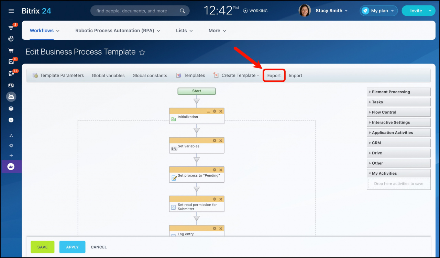Open the Tasks checkbox icon with badge 6
This screenshot has width=440, height=258.
pos(11,62)
